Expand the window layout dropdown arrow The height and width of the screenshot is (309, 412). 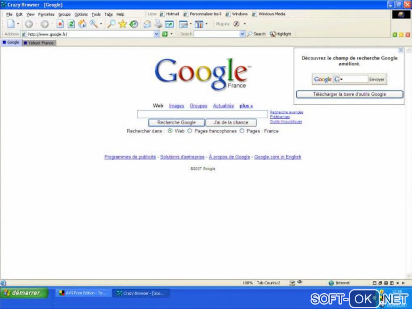tap(191, 24)
